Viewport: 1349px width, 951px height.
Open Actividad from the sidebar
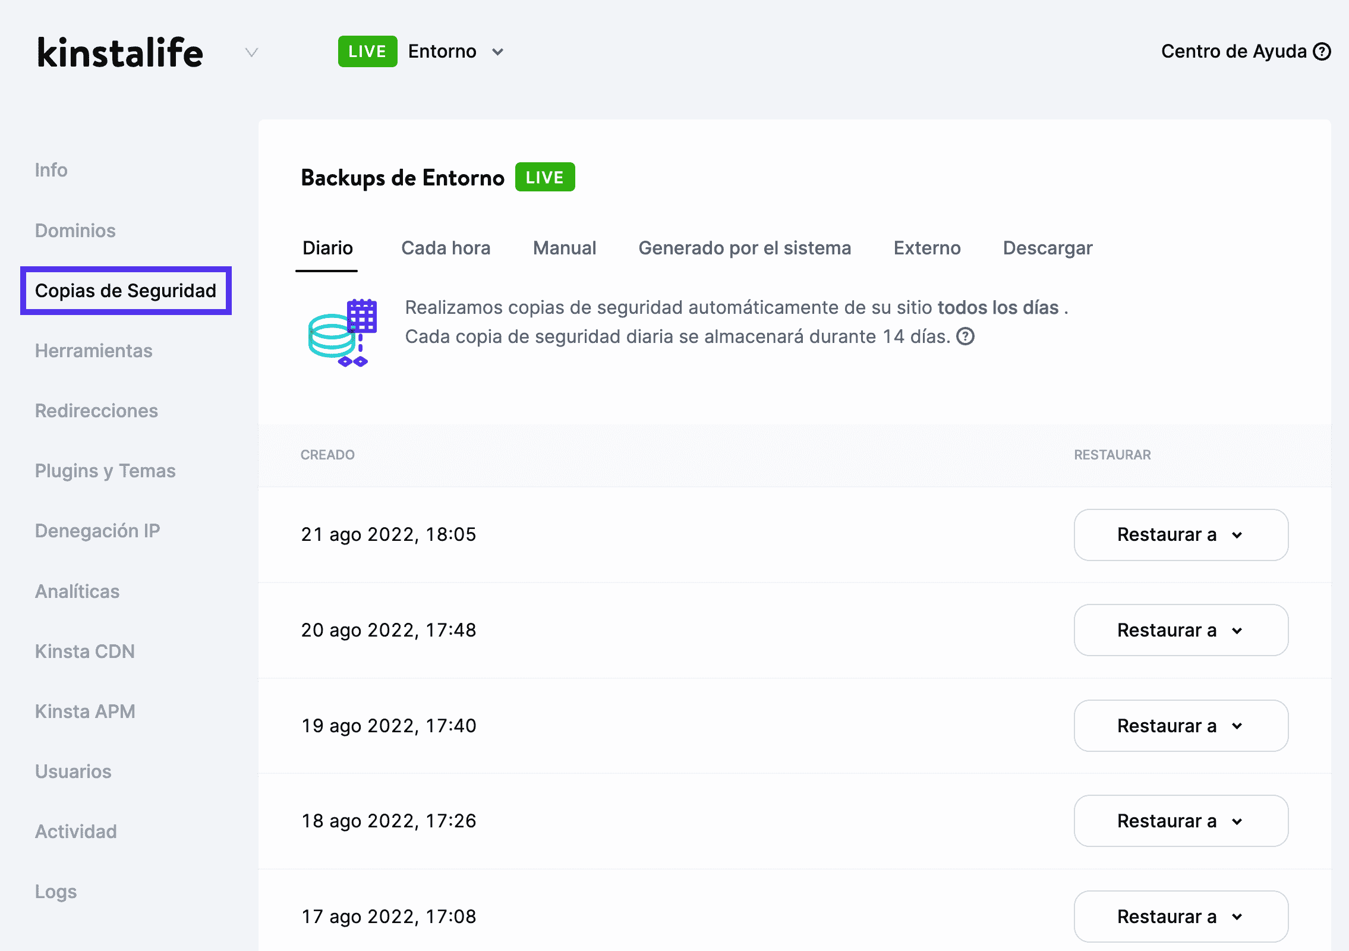(x=75, y=831)
